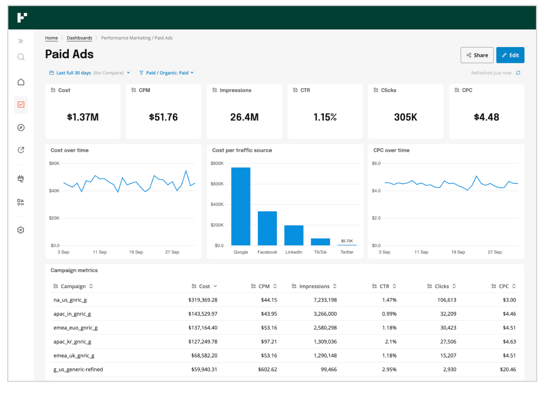Sort table by CPM column arrows
The image size is (556, 397).
tap(275, 286)
